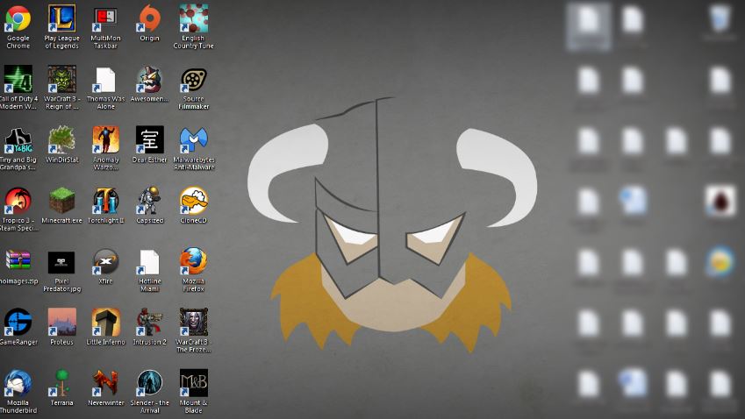Viewport: 745px width, 419px height.
Task: Click the Proteus desktop icon
Action: coord(61,323)
